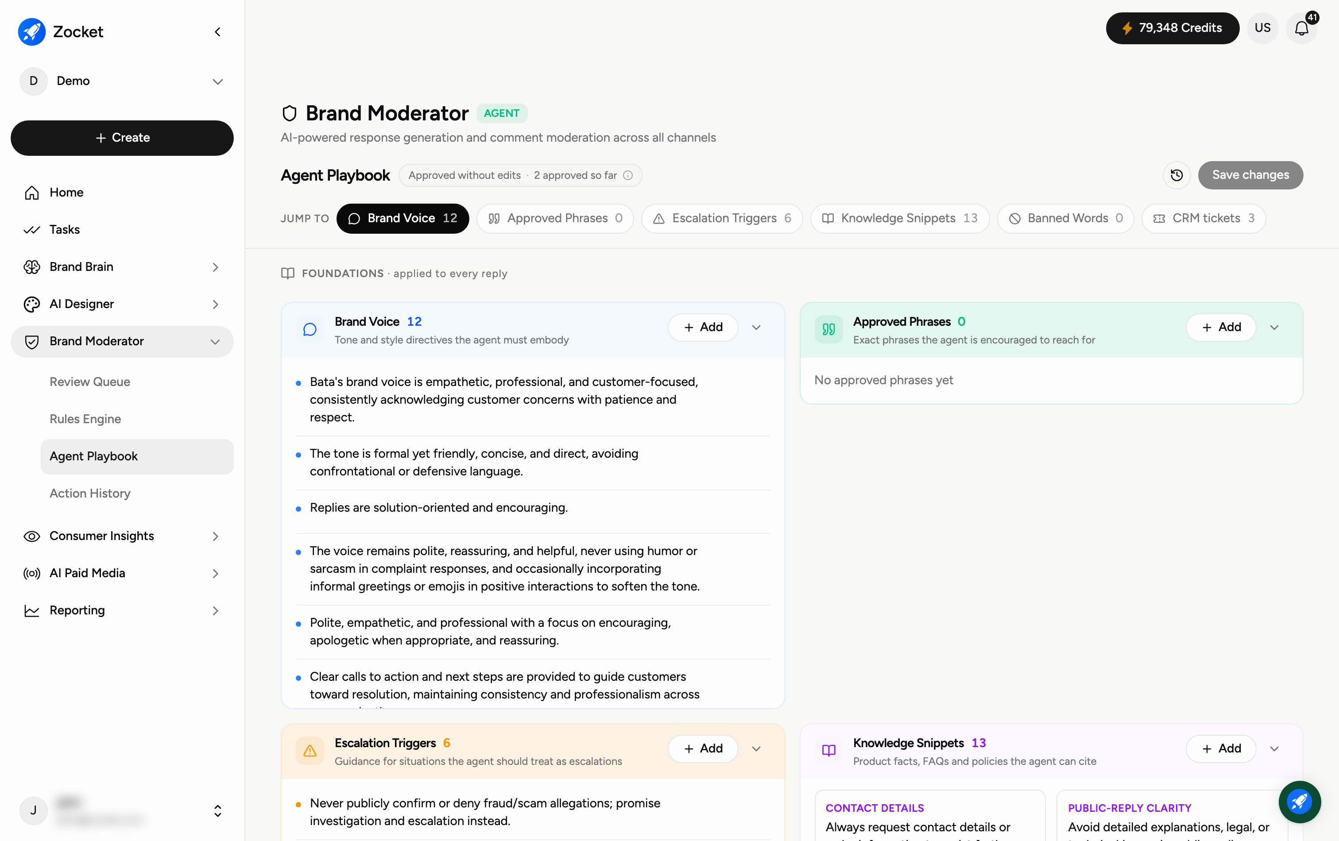Jump to Escalation Triggers tab
Screen dimensions: 1339x841
click(722, 219)
